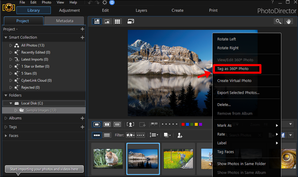Switch to the Adjustment module tab
Viewport: 298px width, 177px height.
pos(69,11)
